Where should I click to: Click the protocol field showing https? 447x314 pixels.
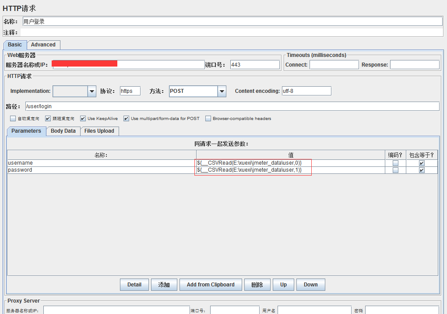point(130,91)
